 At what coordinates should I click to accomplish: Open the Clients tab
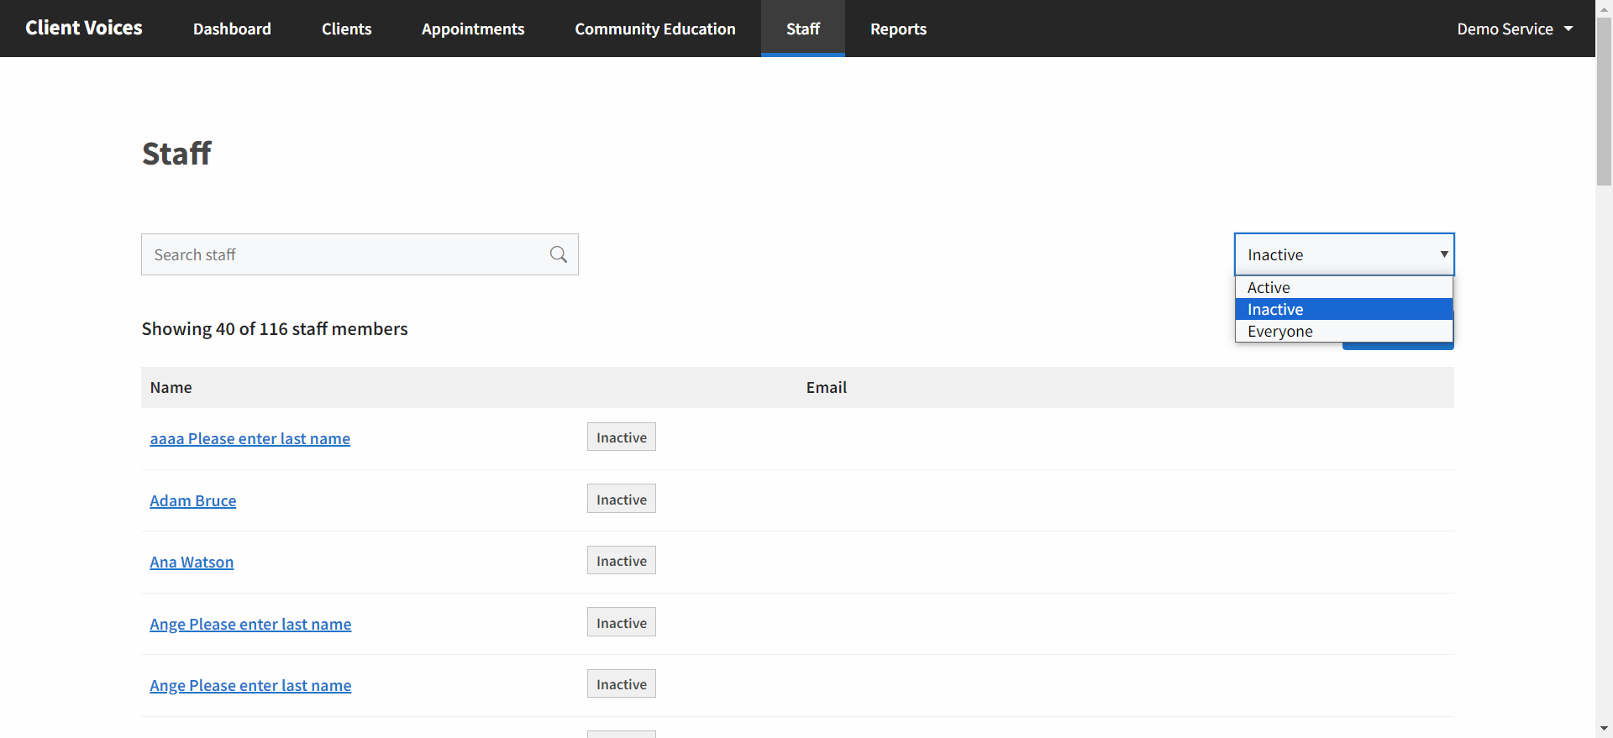(x=346, y=29)
